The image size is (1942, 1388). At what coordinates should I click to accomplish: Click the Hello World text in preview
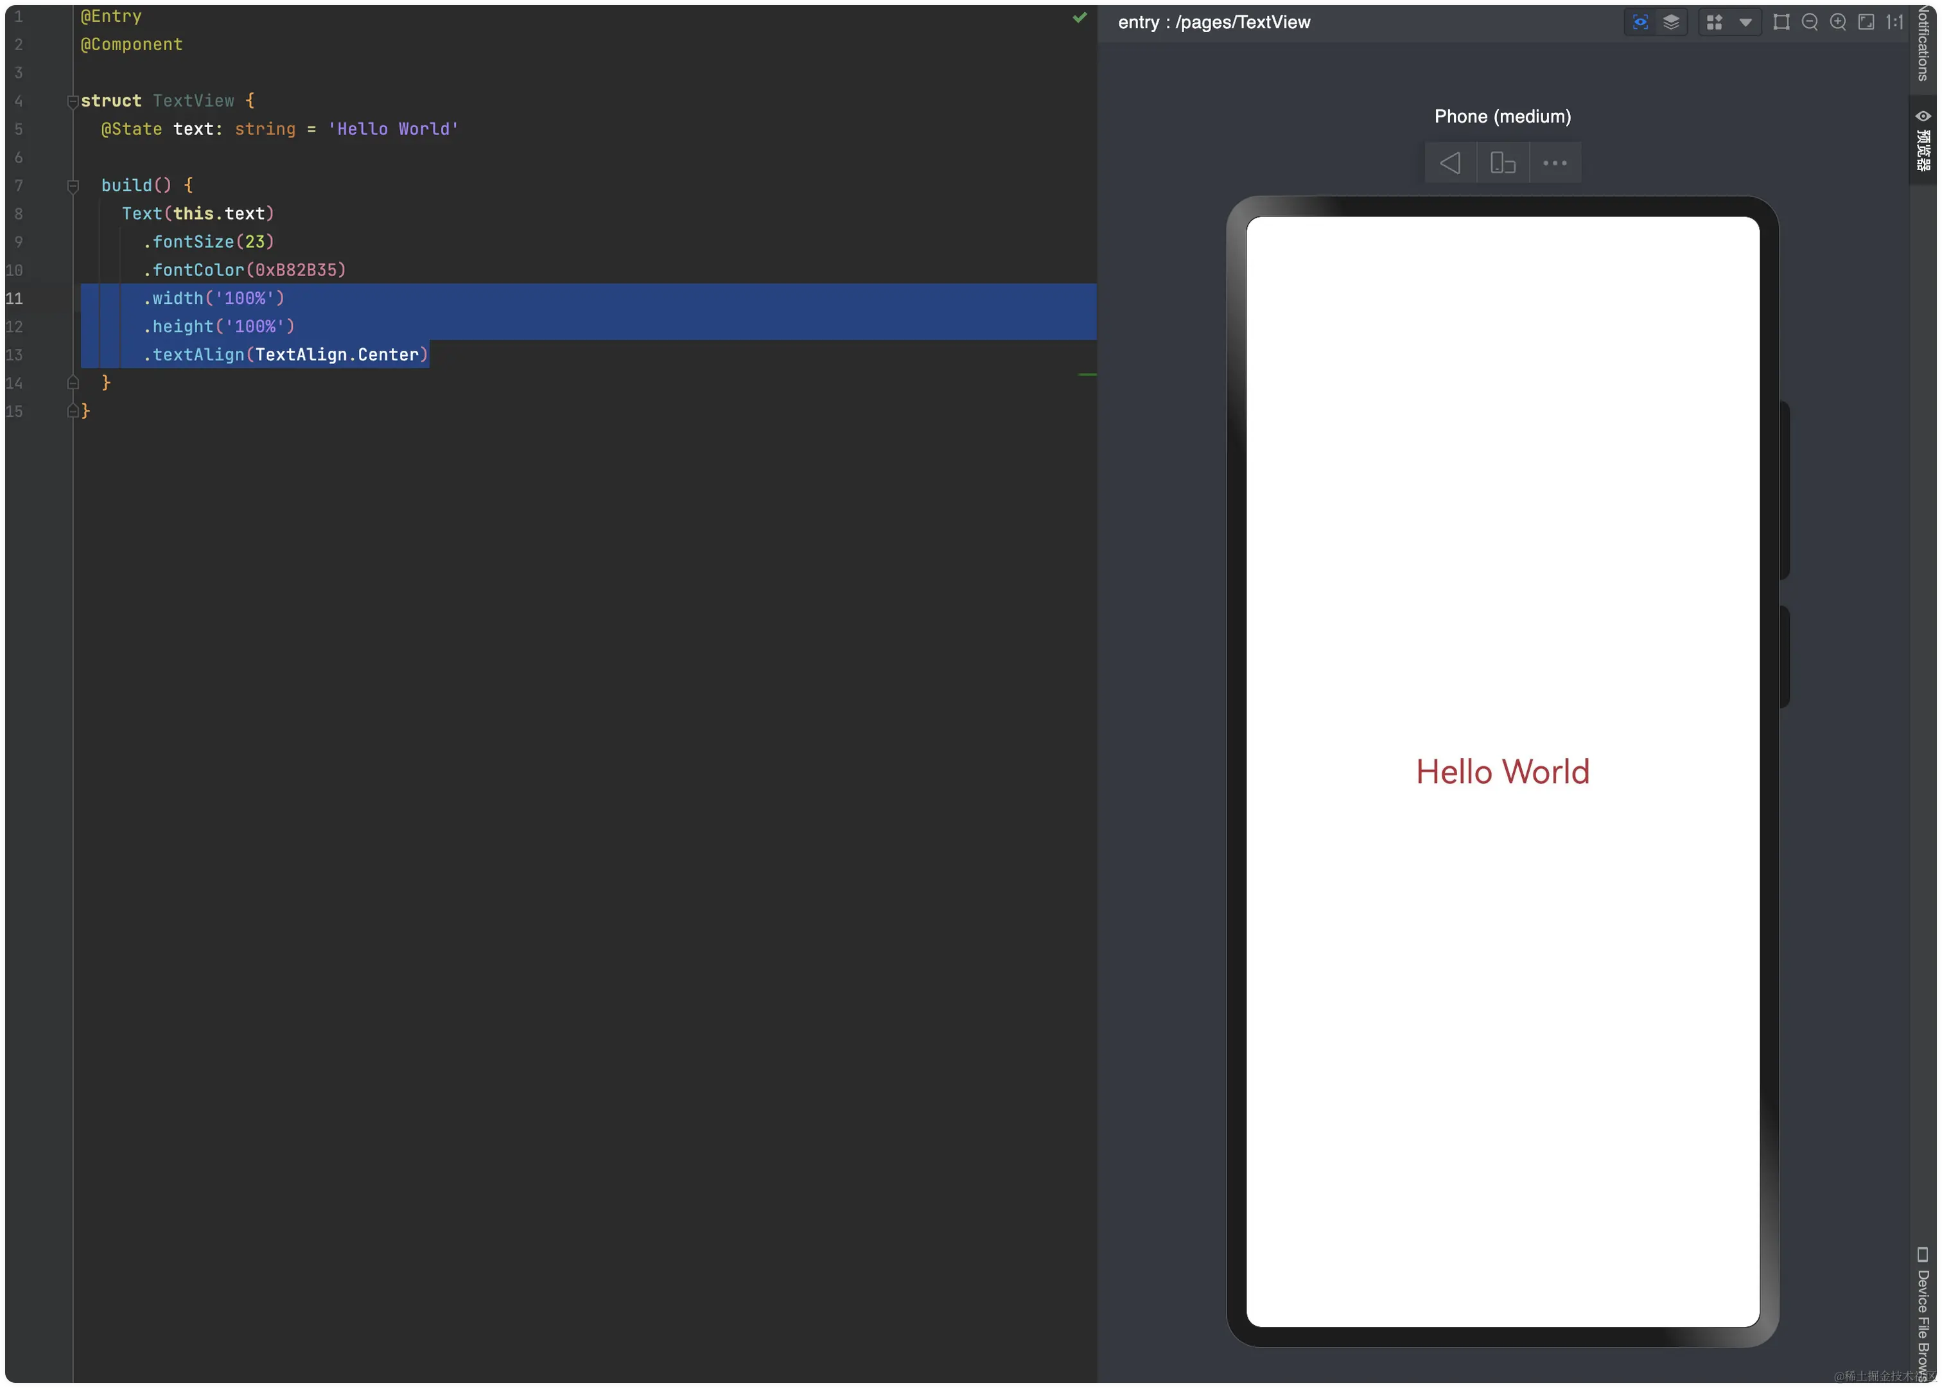(1502, 772)
